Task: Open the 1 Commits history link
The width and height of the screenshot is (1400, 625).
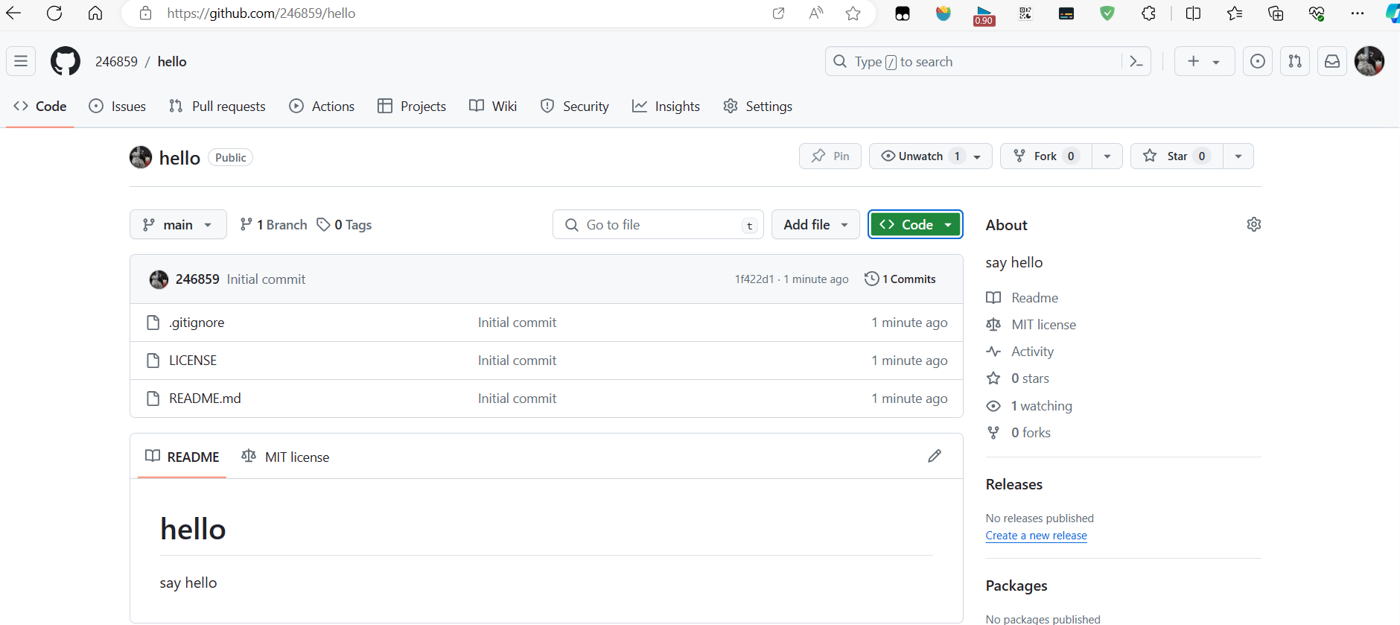Action: click(900, 279)
